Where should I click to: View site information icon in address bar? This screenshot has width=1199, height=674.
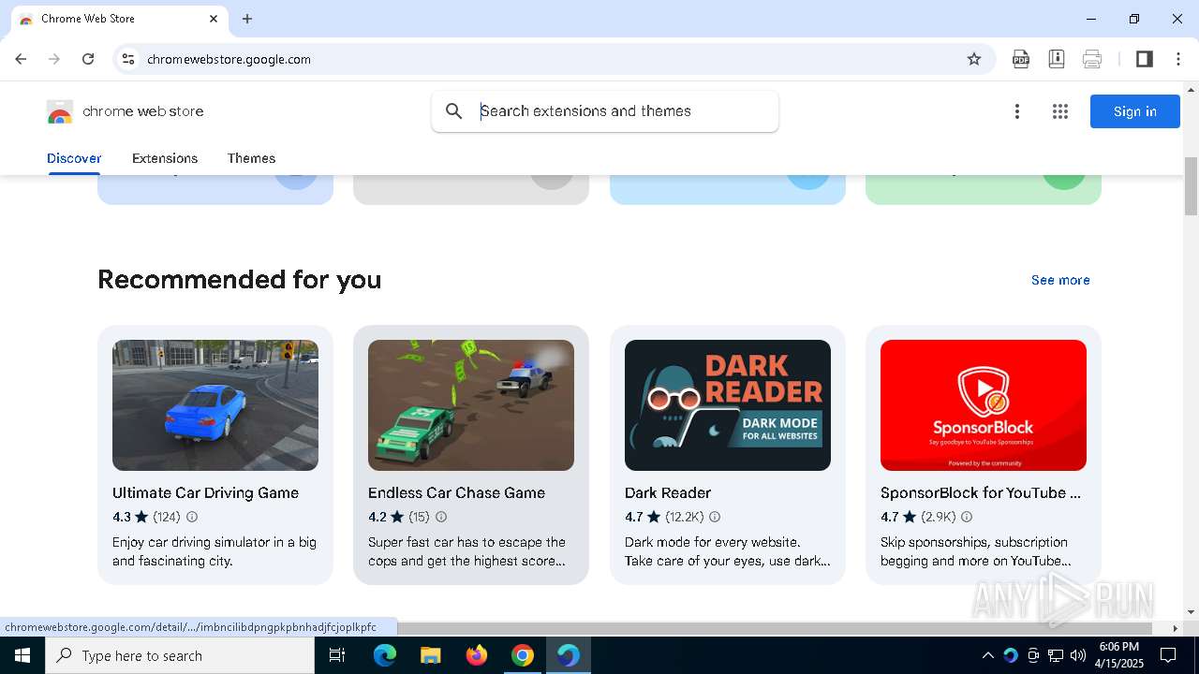[x=129, y=59]
